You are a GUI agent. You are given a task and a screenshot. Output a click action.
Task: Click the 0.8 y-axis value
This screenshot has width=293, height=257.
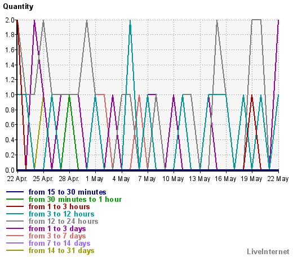[x=10, y=110]
